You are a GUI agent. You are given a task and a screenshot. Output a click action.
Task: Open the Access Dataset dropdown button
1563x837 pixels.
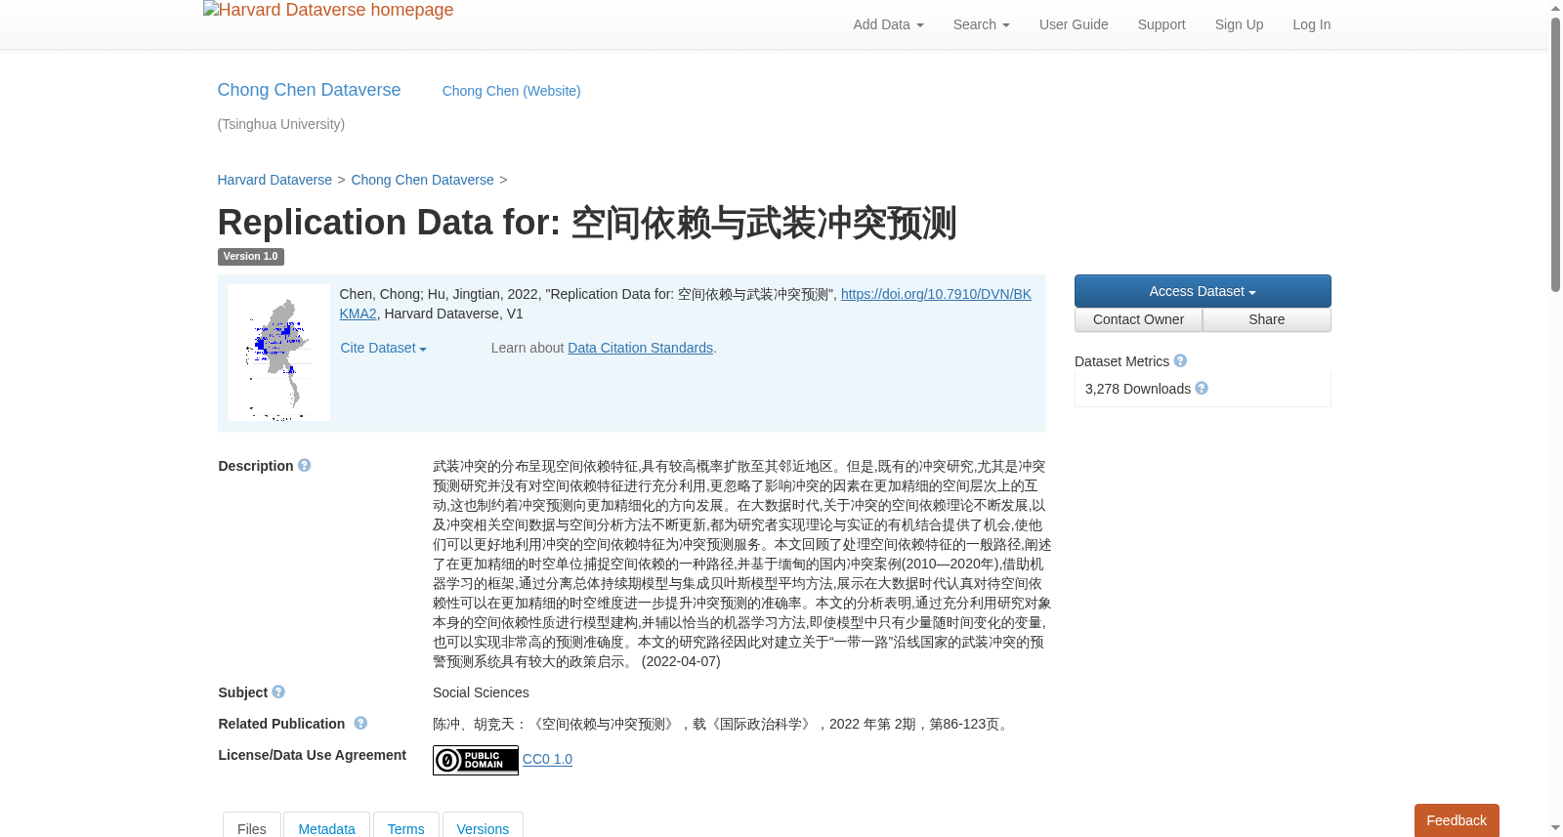tap(1203, 291)
